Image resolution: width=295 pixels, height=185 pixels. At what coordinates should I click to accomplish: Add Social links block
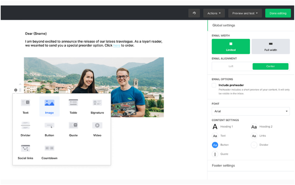25,151
